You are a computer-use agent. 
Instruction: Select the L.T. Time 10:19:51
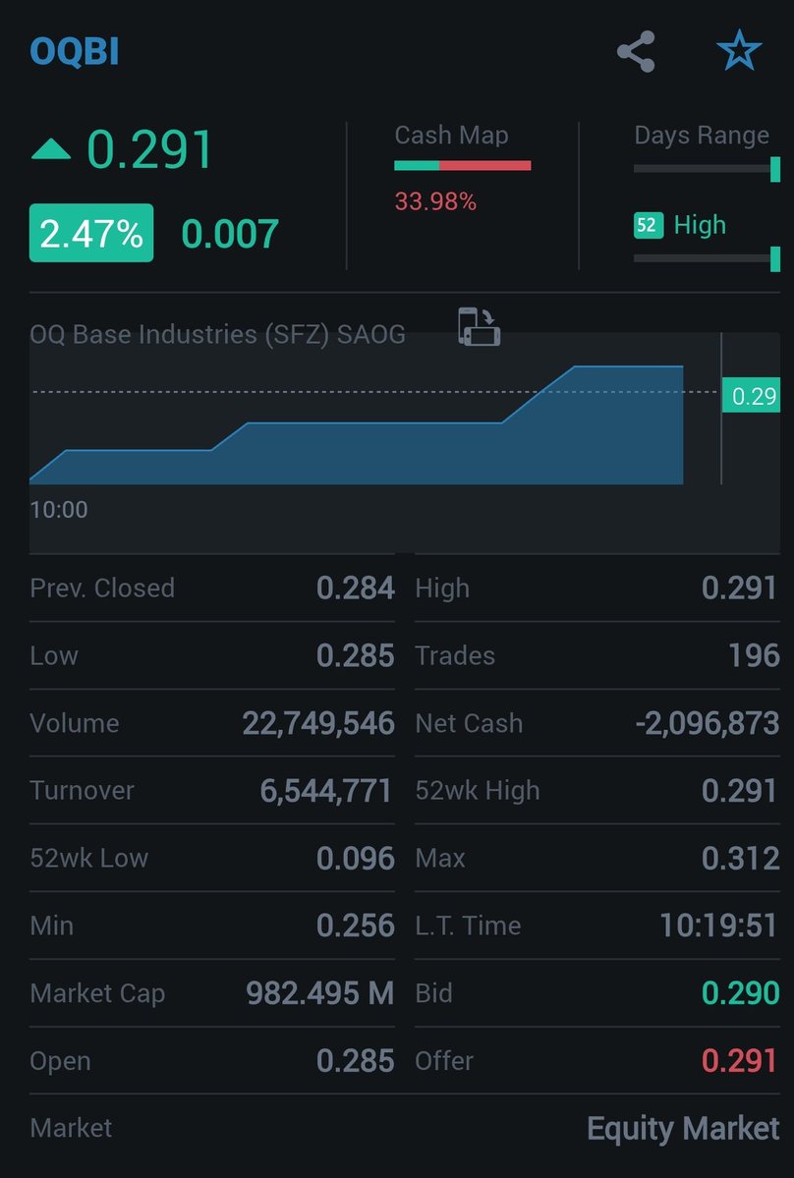(718, 926)
